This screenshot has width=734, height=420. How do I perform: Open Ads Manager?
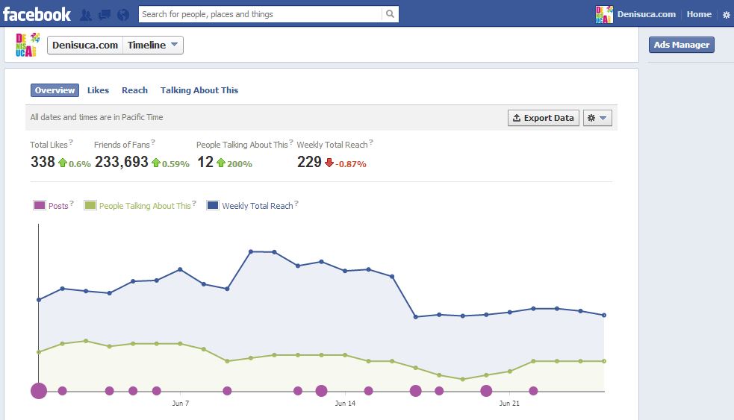point(681,45)
